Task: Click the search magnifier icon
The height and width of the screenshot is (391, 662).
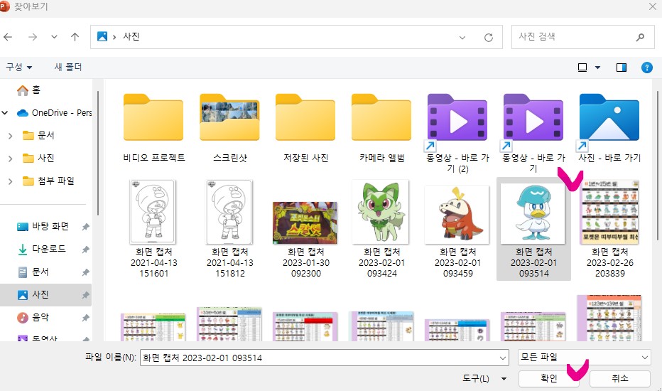Action: (640, 37)
